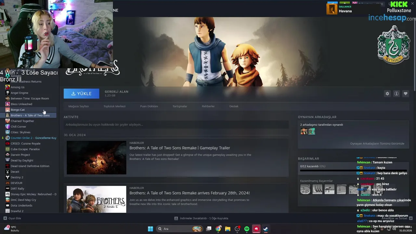
Task: Open the third locked achievement icon
Action: [x=329, y=189]
